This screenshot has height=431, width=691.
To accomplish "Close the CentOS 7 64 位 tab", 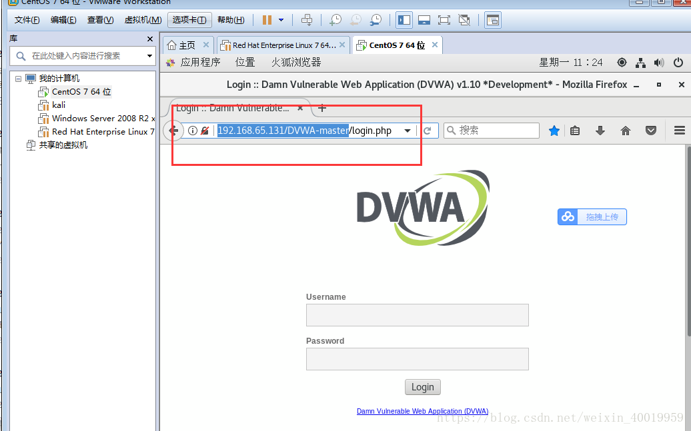I will [x=434, y=45].
